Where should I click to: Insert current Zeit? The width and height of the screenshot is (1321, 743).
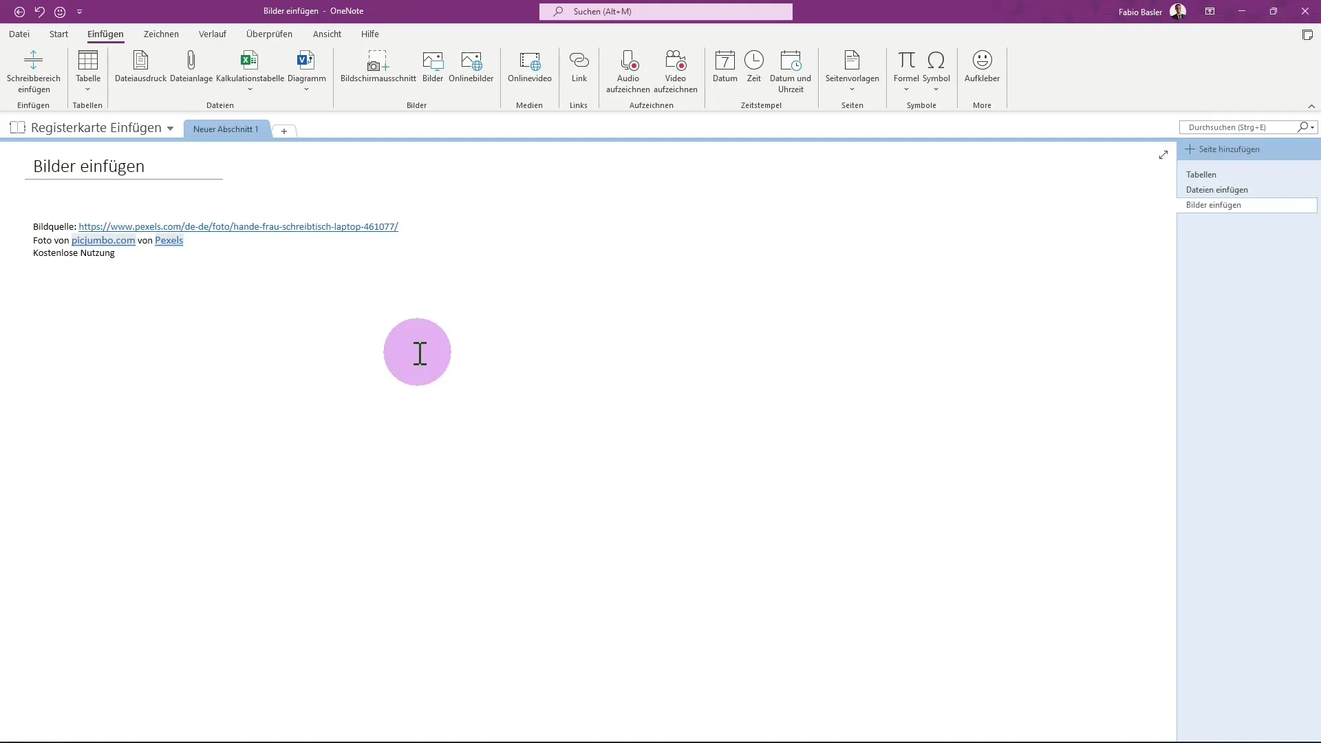point(754,67)
